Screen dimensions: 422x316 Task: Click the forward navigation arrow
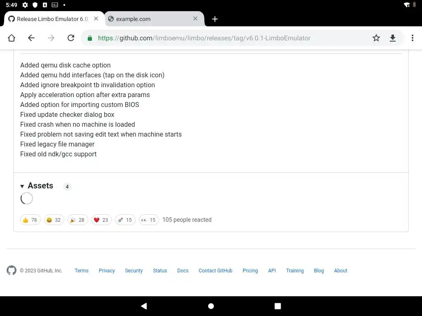coord(51,38)
